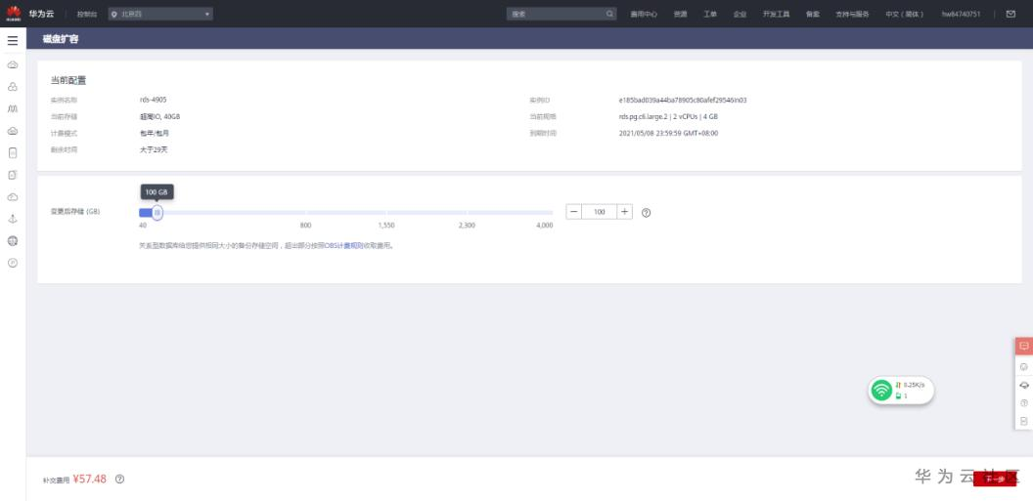Click the cloud support icon on right edge

click(1024, 386)
